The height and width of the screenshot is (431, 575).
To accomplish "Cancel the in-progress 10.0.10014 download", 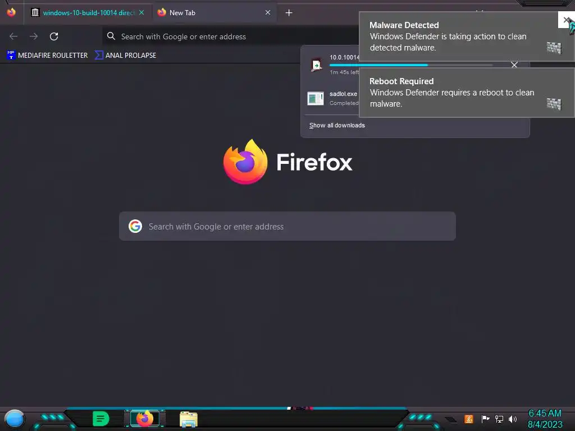I will 514,65.
